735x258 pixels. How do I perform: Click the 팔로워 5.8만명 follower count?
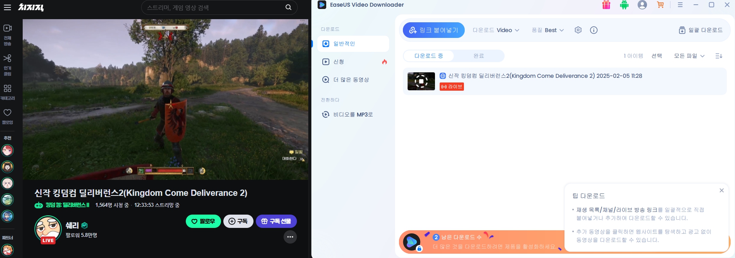(81, 235)
